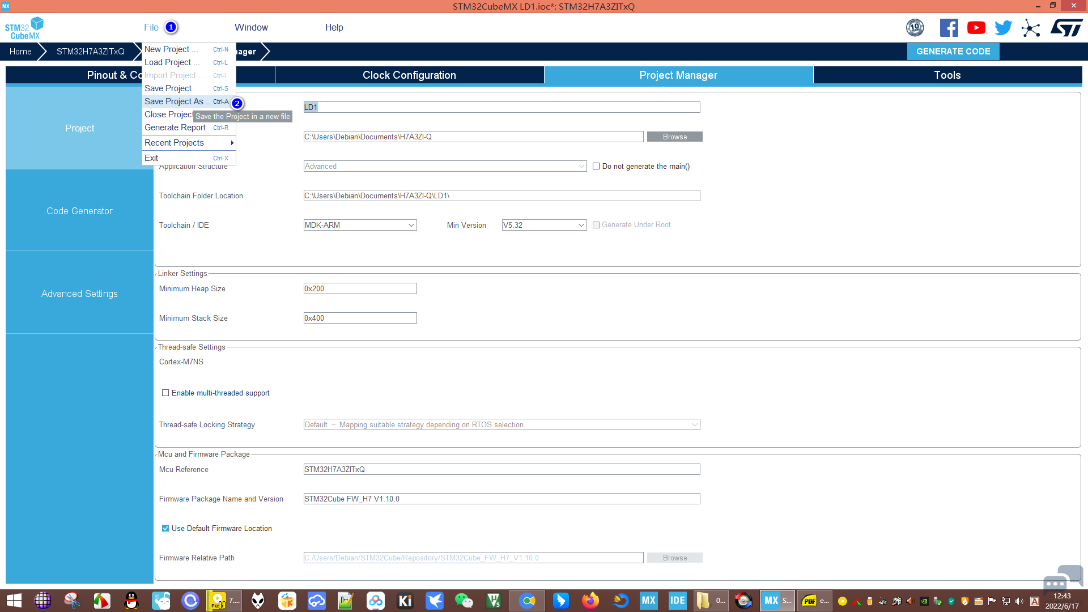
Task: Click the STM32CubeMX logo
Action: [x=24, y=28]
